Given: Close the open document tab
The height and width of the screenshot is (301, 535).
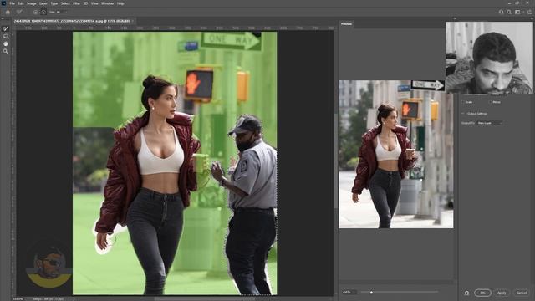Looking at the screenshot, I should point(133,21).
